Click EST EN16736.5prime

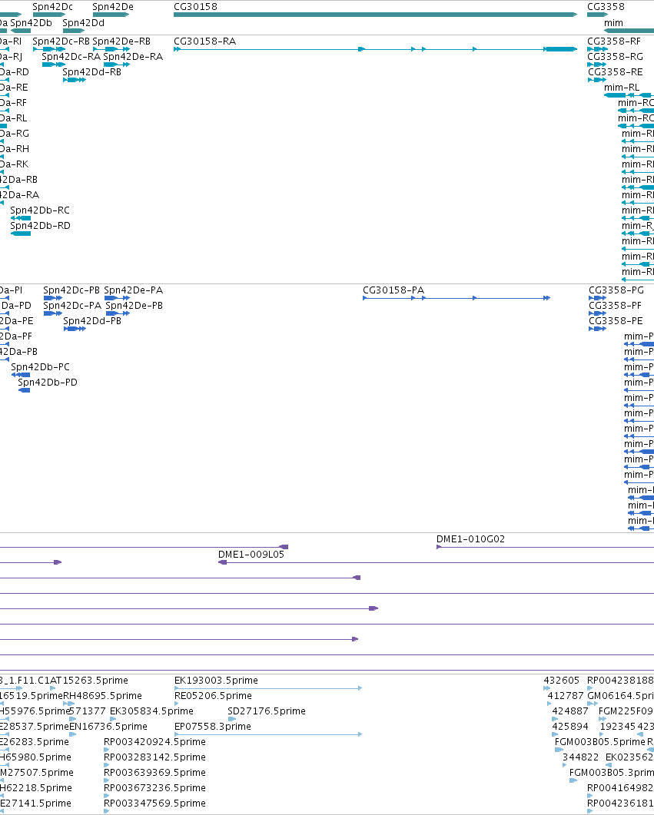108,726
